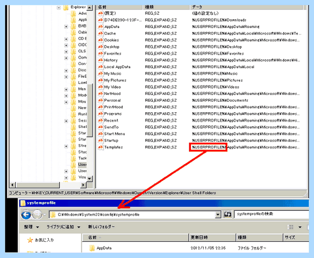This screenshot has height=258, width=314.
Task: Expand the CD B registry key
Action: [x=66, y=39]
